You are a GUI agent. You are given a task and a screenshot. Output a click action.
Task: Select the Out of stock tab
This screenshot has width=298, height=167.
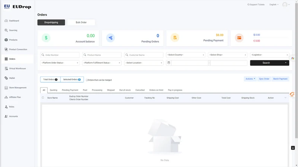pos(125,90)
